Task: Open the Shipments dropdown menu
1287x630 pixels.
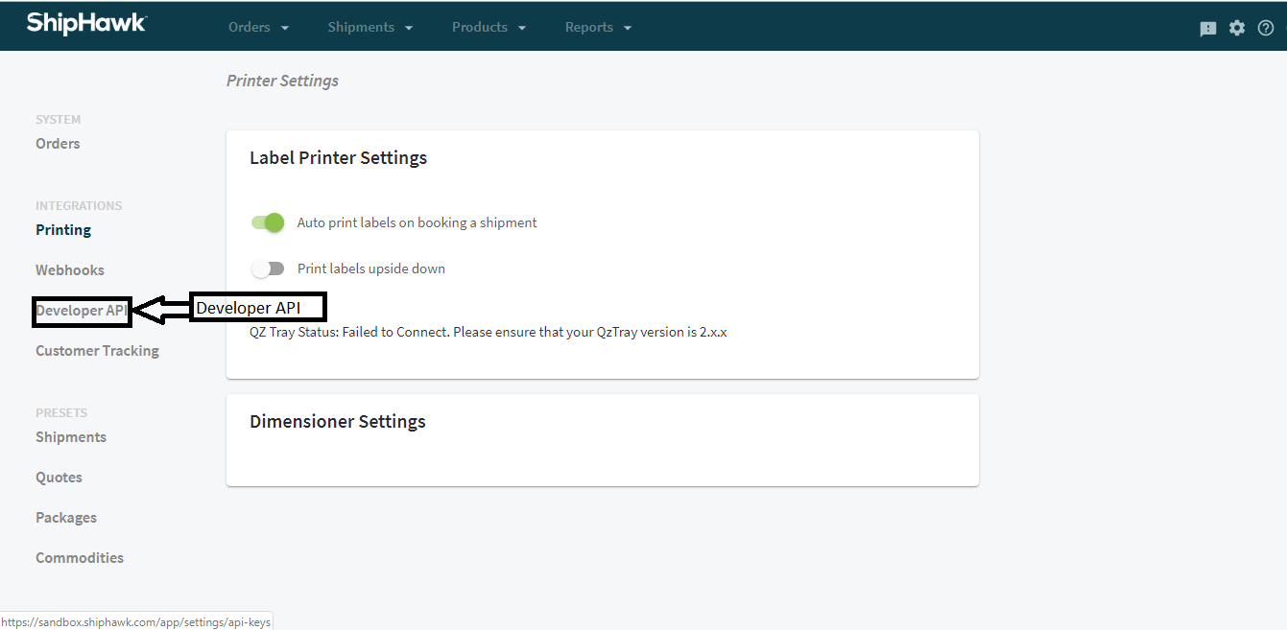Action: (370, 27)
